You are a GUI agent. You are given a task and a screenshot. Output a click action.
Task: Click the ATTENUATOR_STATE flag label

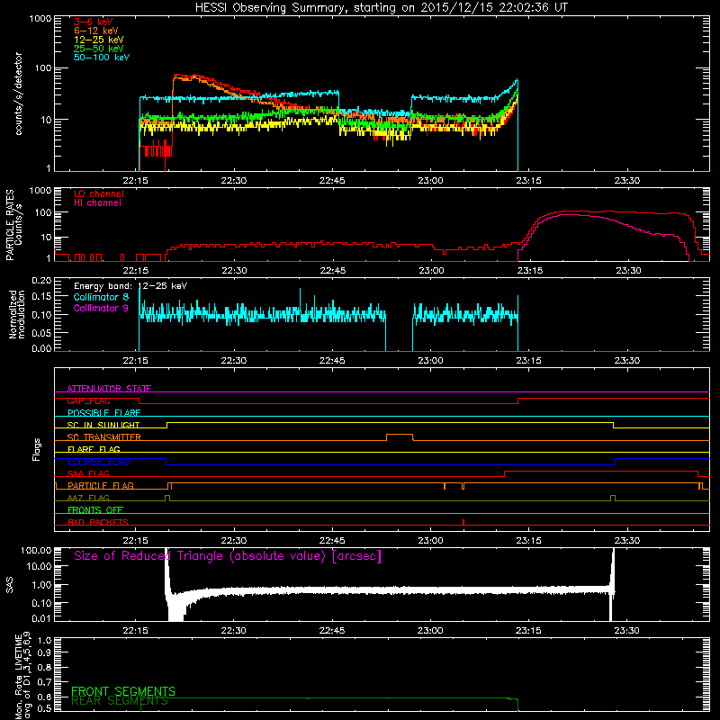tap(109, 389)
